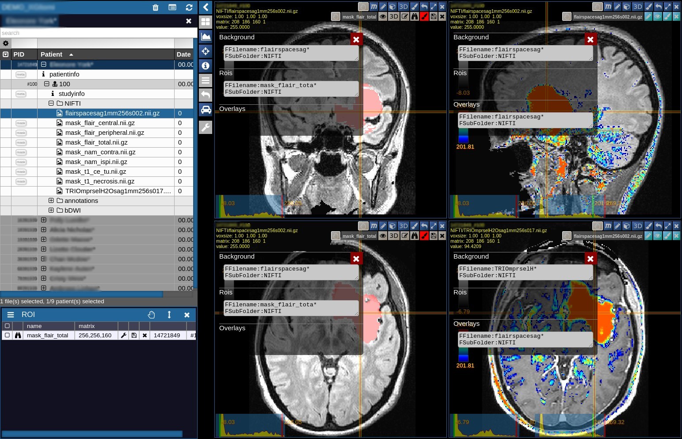Click the car icon in the vertical toolbar
Viewport: 682px width, 439px height.
point(206,110)
